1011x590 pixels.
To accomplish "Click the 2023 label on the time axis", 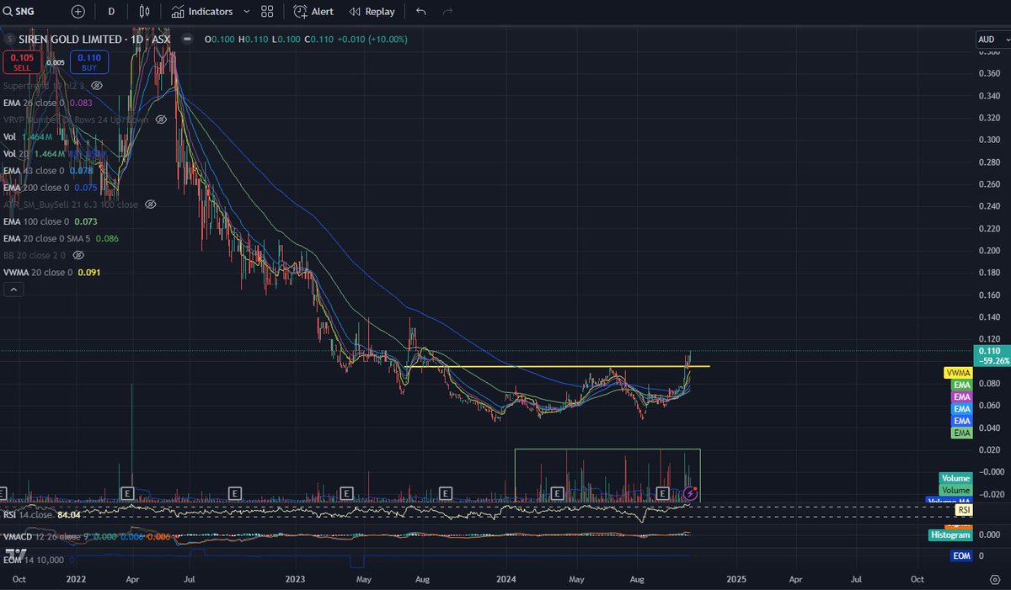I will [x=295, y=580].
